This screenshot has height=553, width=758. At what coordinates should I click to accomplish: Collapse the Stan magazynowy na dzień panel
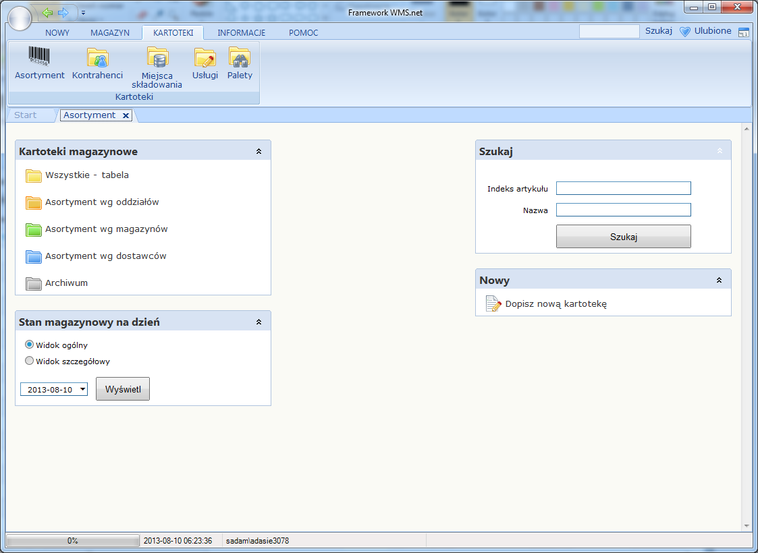coord(259,322)
